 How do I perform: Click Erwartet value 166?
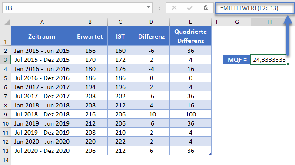tap(90, 51)
